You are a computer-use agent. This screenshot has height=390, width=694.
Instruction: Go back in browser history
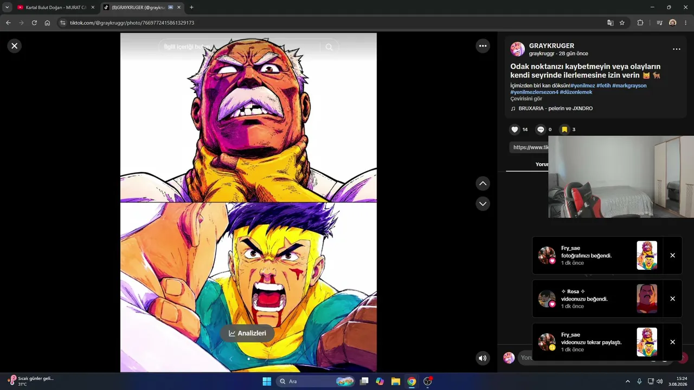pyautogui.click(x=8, y=23)
